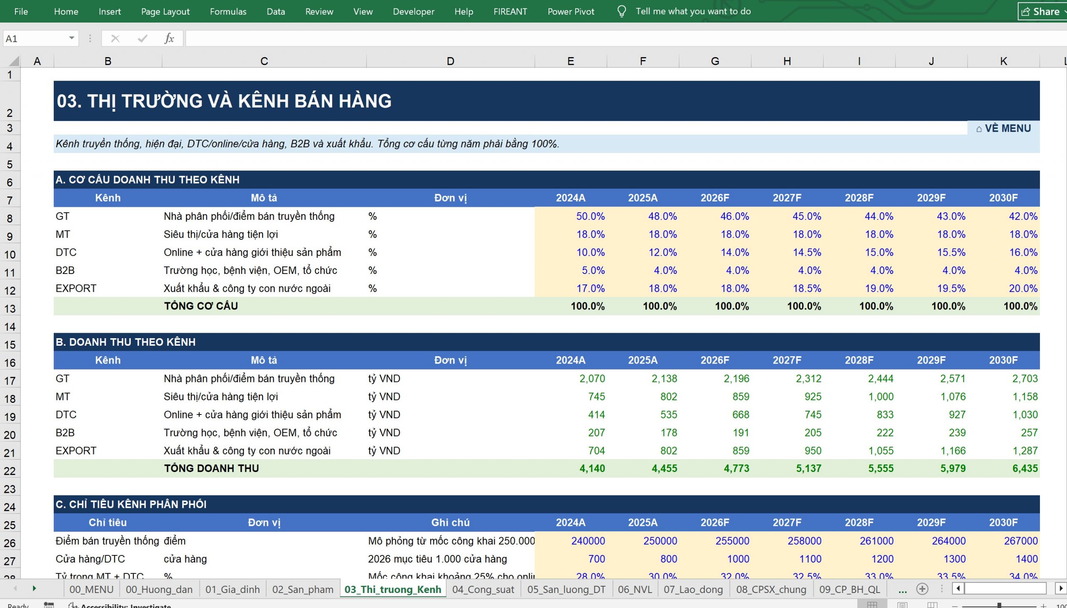
Task: Click the horizontal scrollbar right arrow
Action: (x=1060, y=588)
